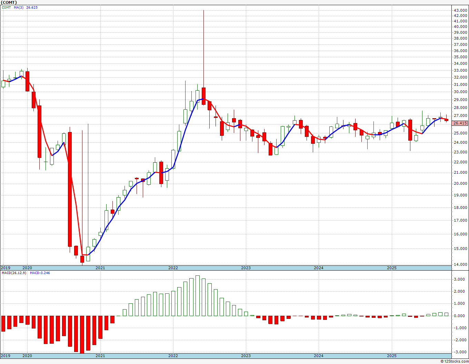This screenshot has width=469, height=364.
Task: Click the MACD(26,12,9) indicator label
Action: (14, 273)
